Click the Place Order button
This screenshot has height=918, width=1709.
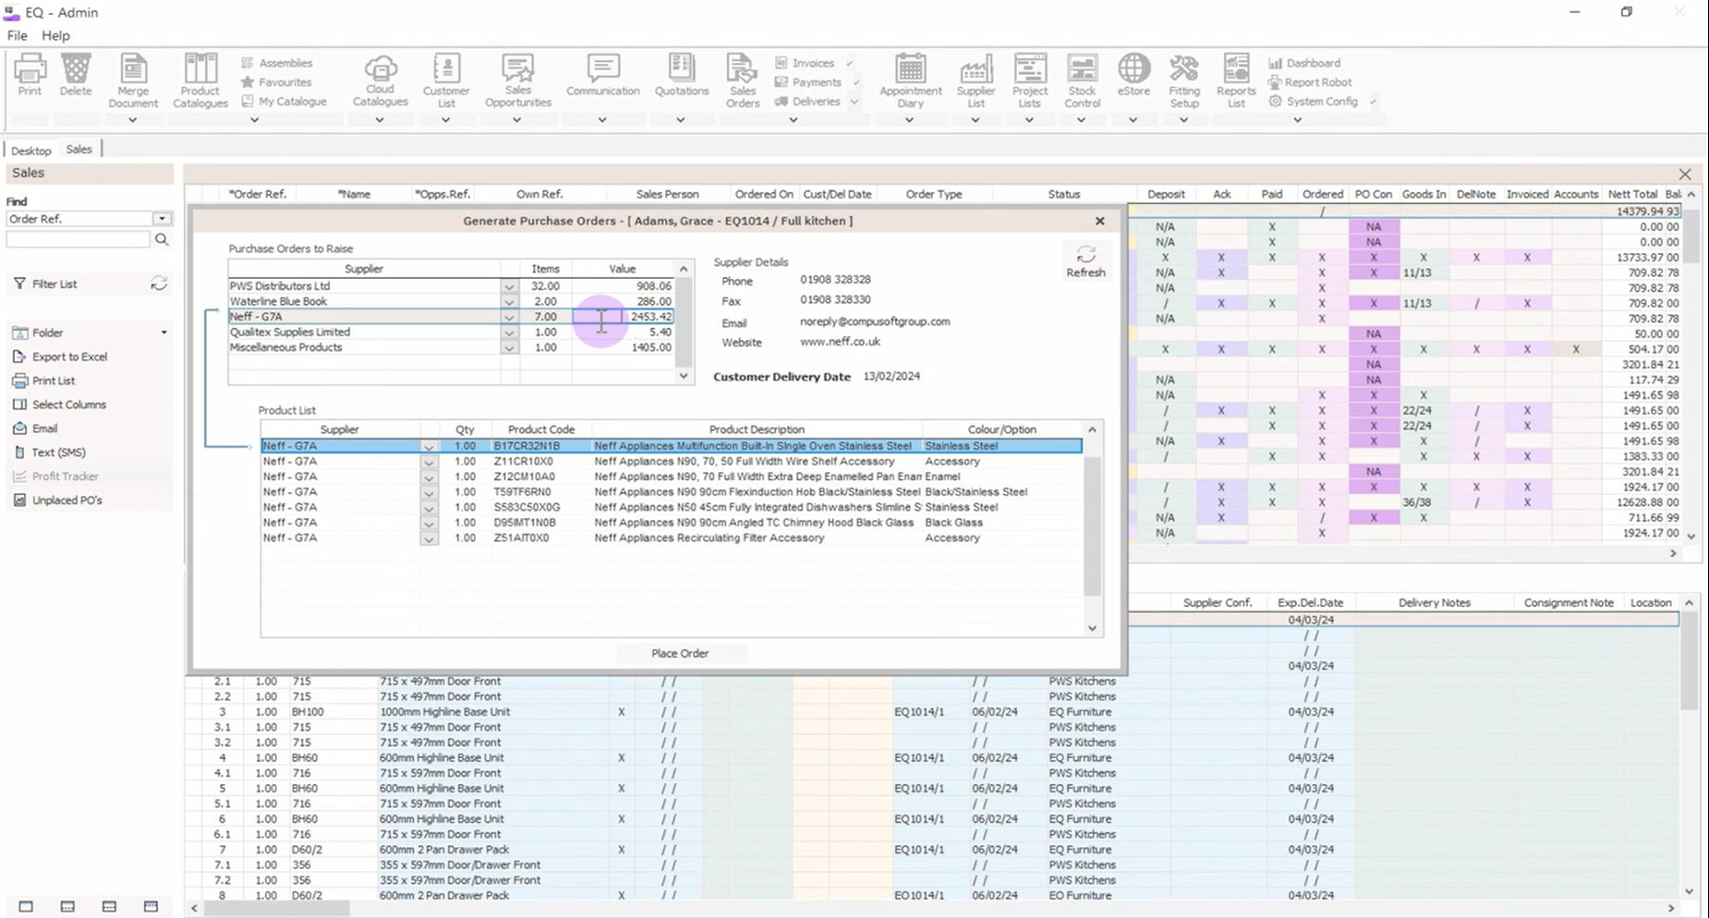coord(680,653)
